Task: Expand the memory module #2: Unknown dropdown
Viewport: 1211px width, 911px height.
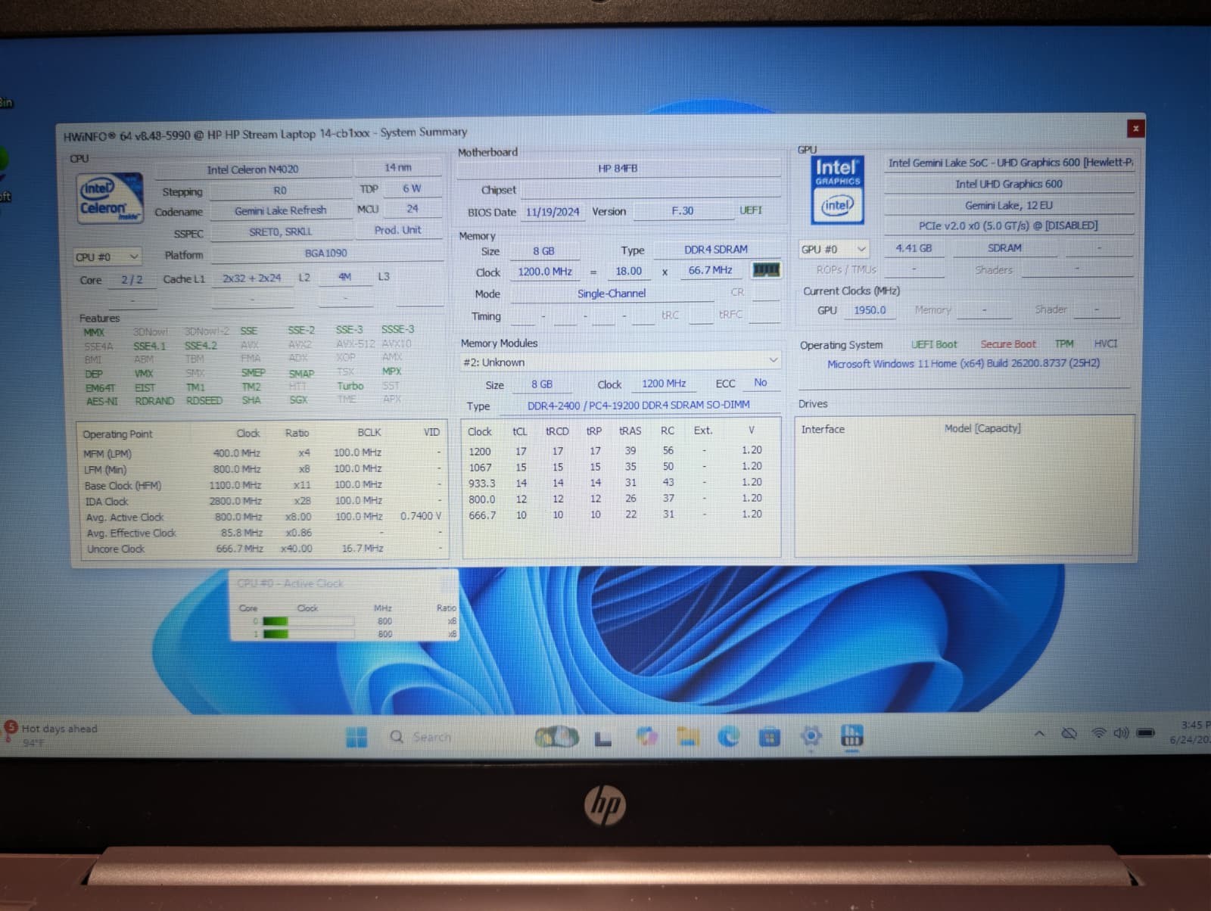Action: [620, 362]
